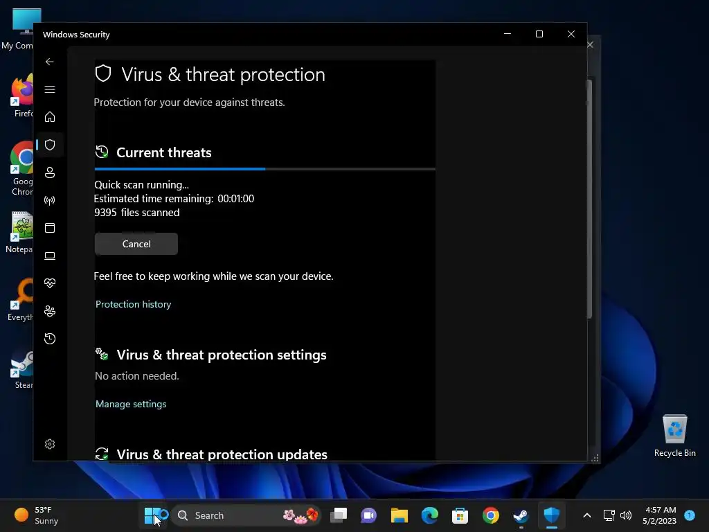Open Settings gear in Windows Security

[x=50, y=444]
